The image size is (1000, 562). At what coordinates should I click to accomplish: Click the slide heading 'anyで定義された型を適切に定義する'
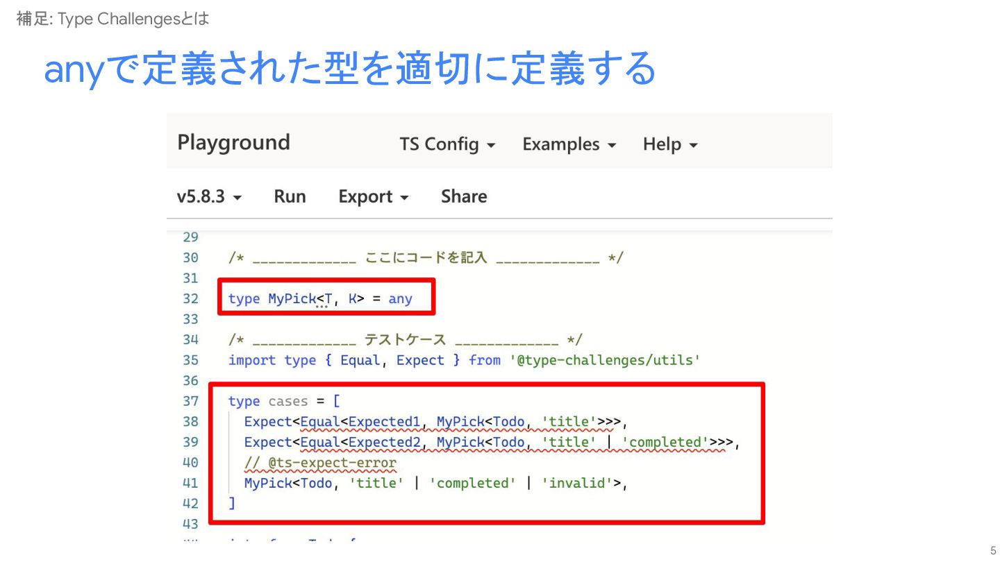pyautogui.click(x=349, y=69)
